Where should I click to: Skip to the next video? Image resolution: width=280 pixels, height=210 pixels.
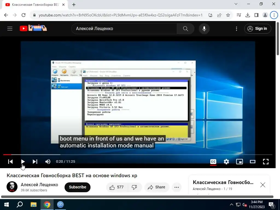(x=35, y=162)
